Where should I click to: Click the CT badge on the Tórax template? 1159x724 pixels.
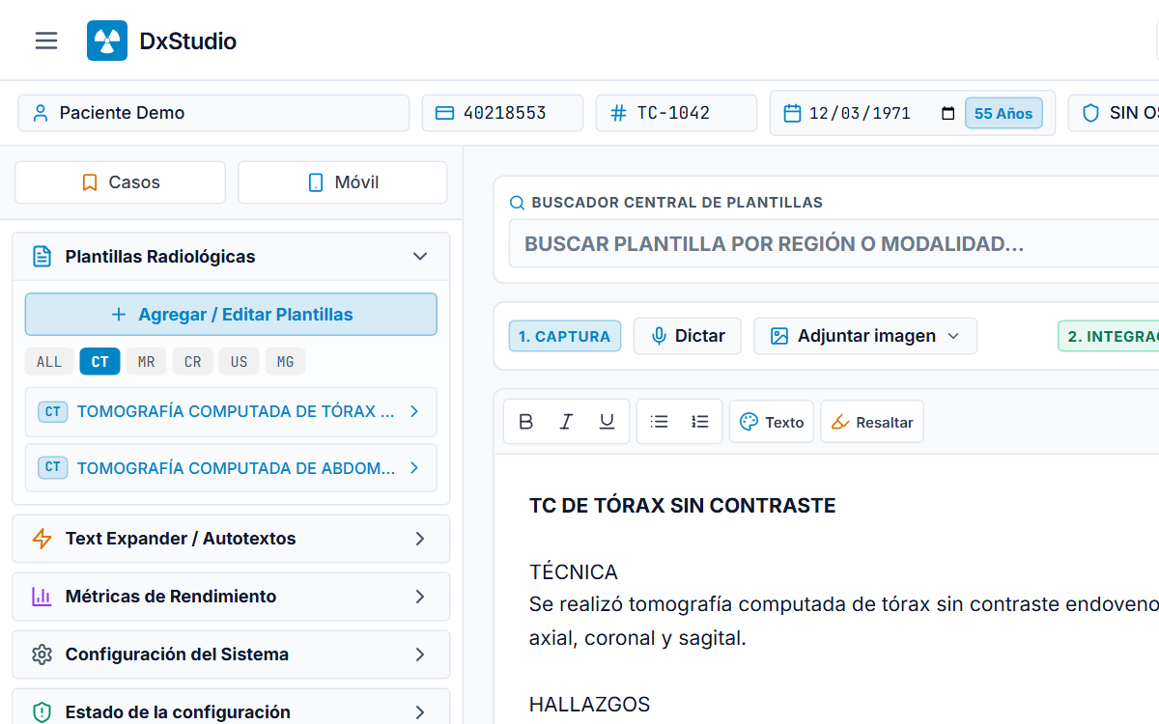[53, 411]
